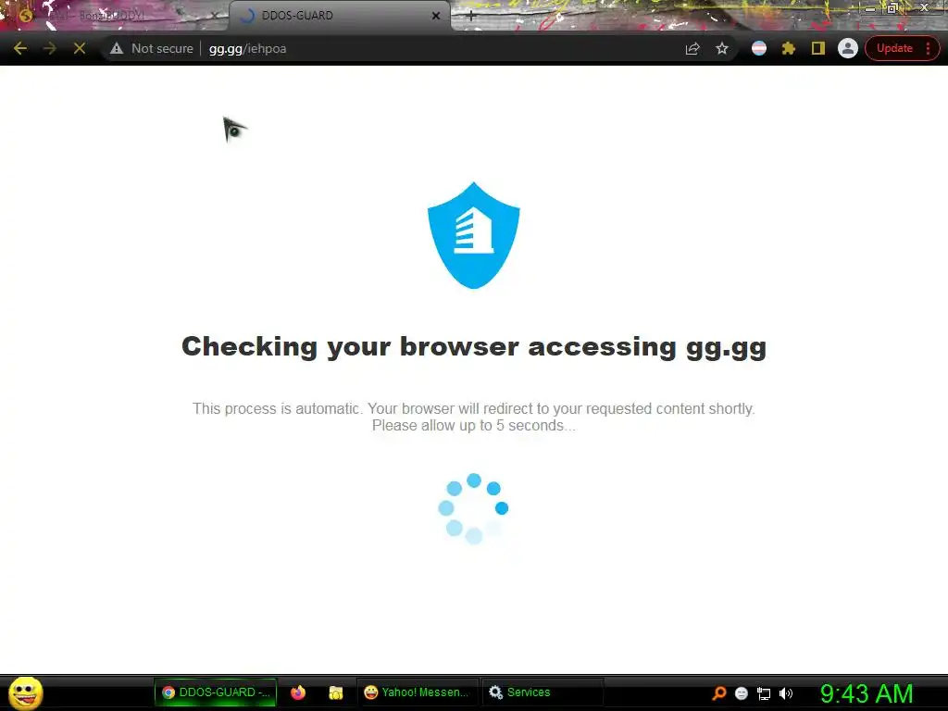The height and width of the screenshot is (711, 948).
Task: Open the Chrome three-dot menu
Action: [928, 48]
